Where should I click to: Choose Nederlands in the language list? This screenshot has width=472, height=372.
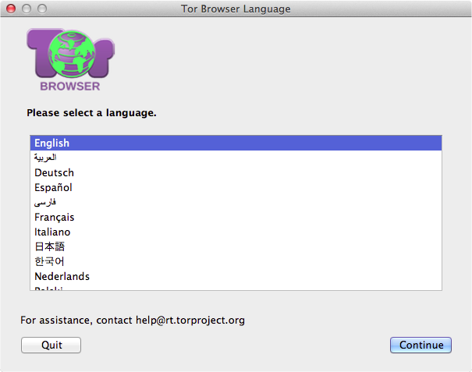point(236,276)
